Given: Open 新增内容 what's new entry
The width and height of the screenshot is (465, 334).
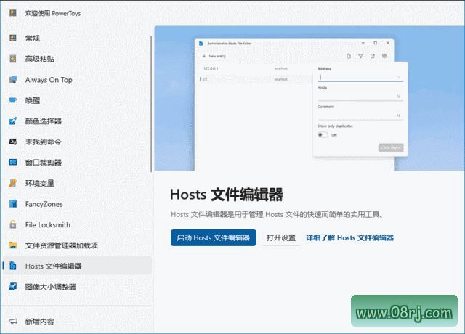Looking at the screenshot, I should coord(78,321).
